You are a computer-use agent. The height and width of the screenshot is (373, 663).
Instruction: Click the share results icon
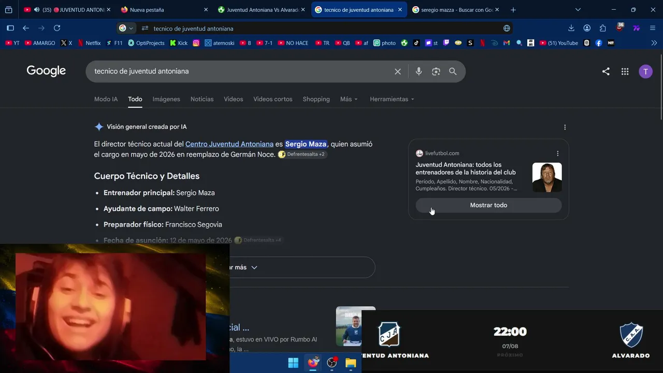(606, 71)
